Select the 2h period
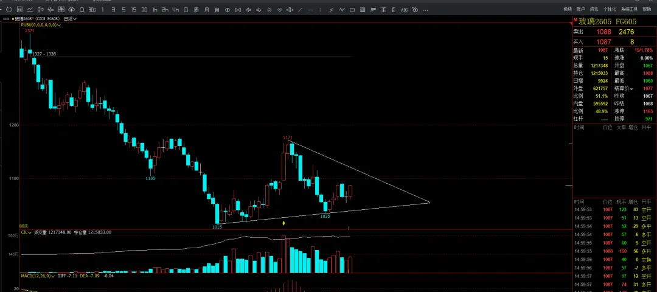657x292 pixels. [x=165, y=9]
